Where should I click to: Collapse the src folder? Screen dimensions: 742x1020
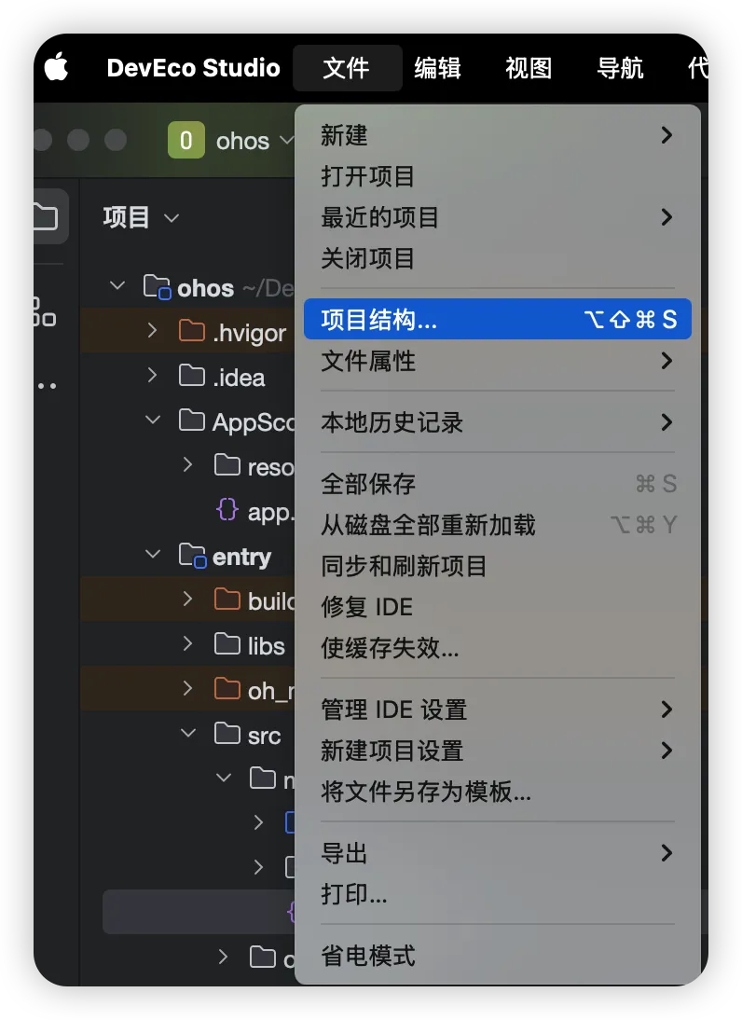(188, 733)
